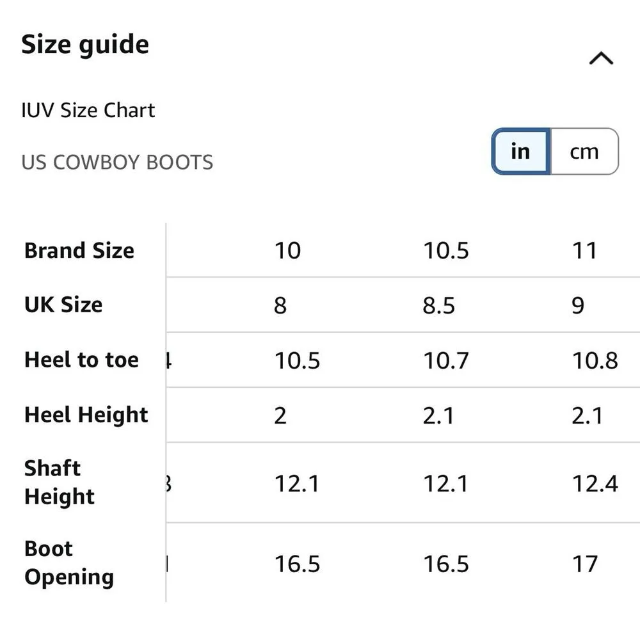
Task: Click brand size 10 column value
Action: pos(287,250)
